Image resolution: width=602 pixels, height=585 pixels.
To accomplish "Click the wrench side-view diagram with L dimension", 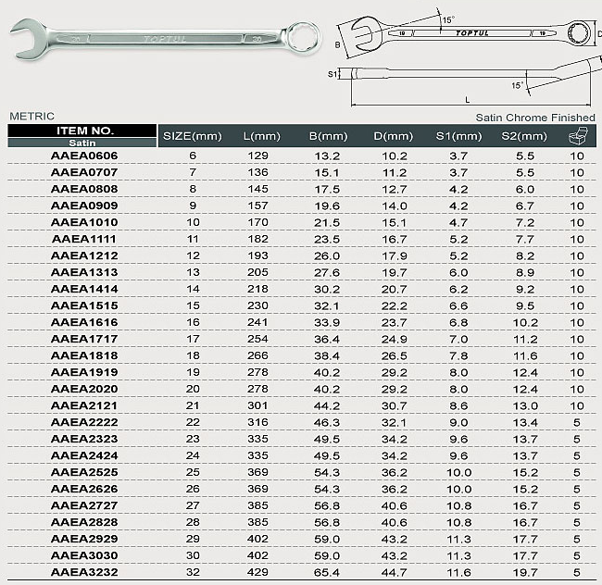I will pos(465,81).
